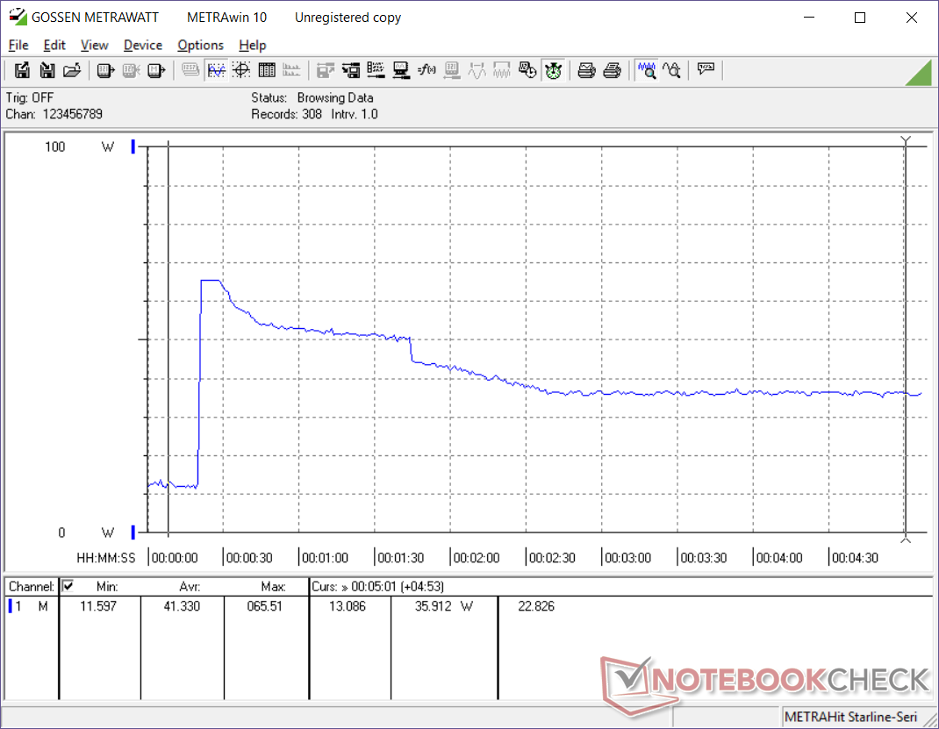Click the first save disk icon

(22, 70)
